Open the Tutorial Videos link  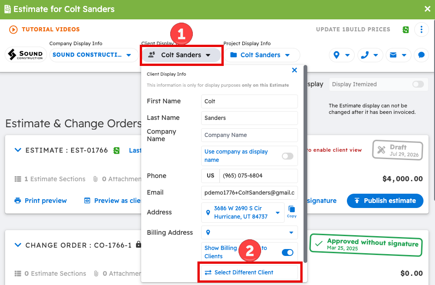click(45, 30)
